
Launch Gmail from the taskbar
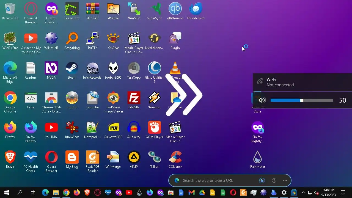(x=192, y=193)
